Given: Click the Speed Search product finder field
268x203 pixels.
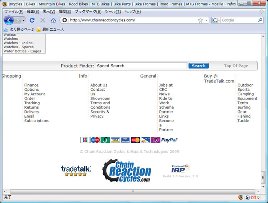Looking at the screenshot, I should coord(141,66).
